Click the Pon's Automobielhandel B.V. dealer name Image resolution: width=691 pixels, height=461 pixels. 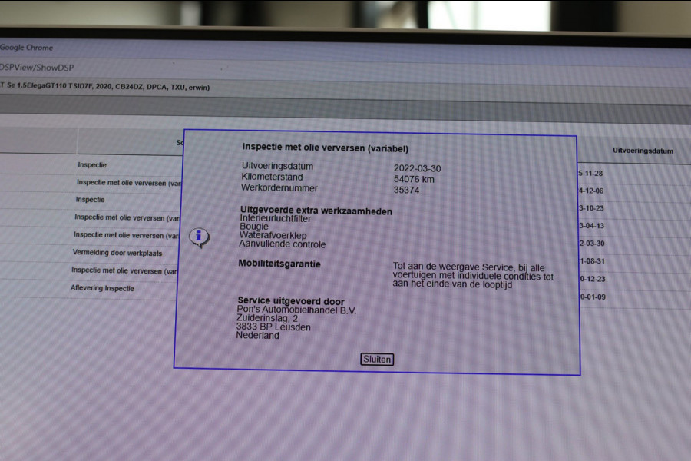(296, 310)
